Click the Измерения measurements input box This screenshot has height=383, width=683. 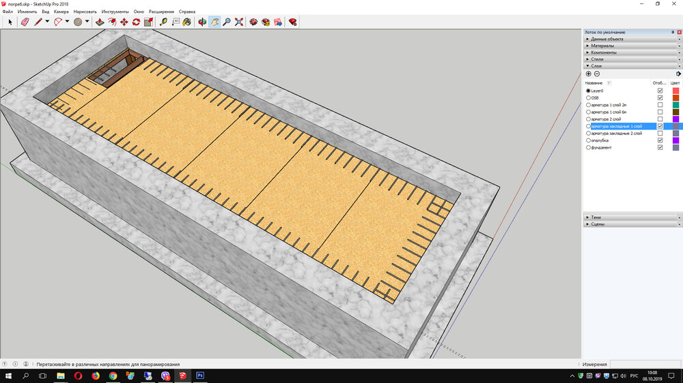[x=644, y=365]
